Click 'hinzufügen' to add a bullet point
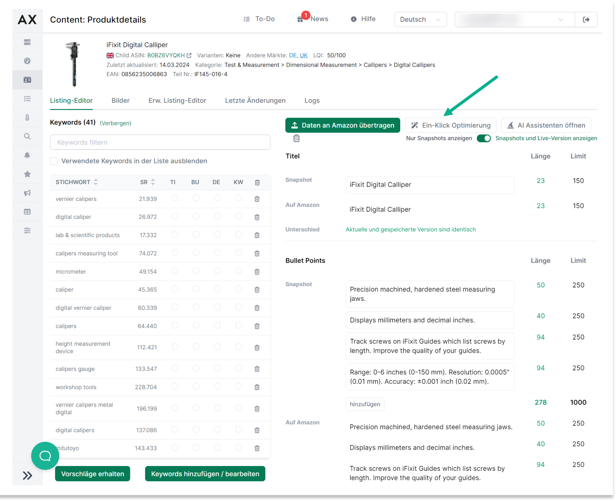 pyautogui.click(x=365, y=404)
